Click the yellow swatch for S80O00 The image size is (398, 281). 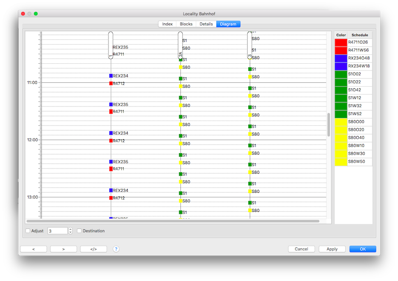tap(341, 122)
